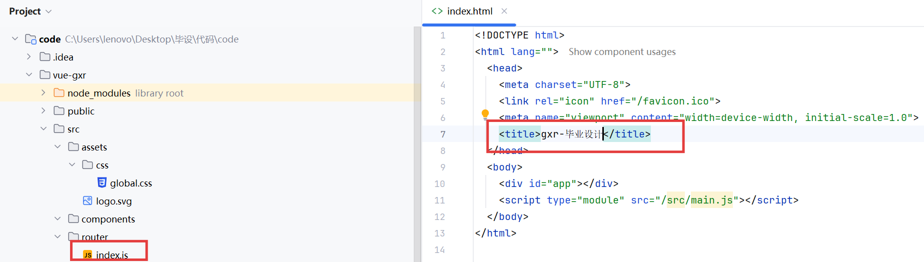The height and width of the screenshot is (262, 924).
Task: Collapse the components folder chevron
Action: pos(58,218)
